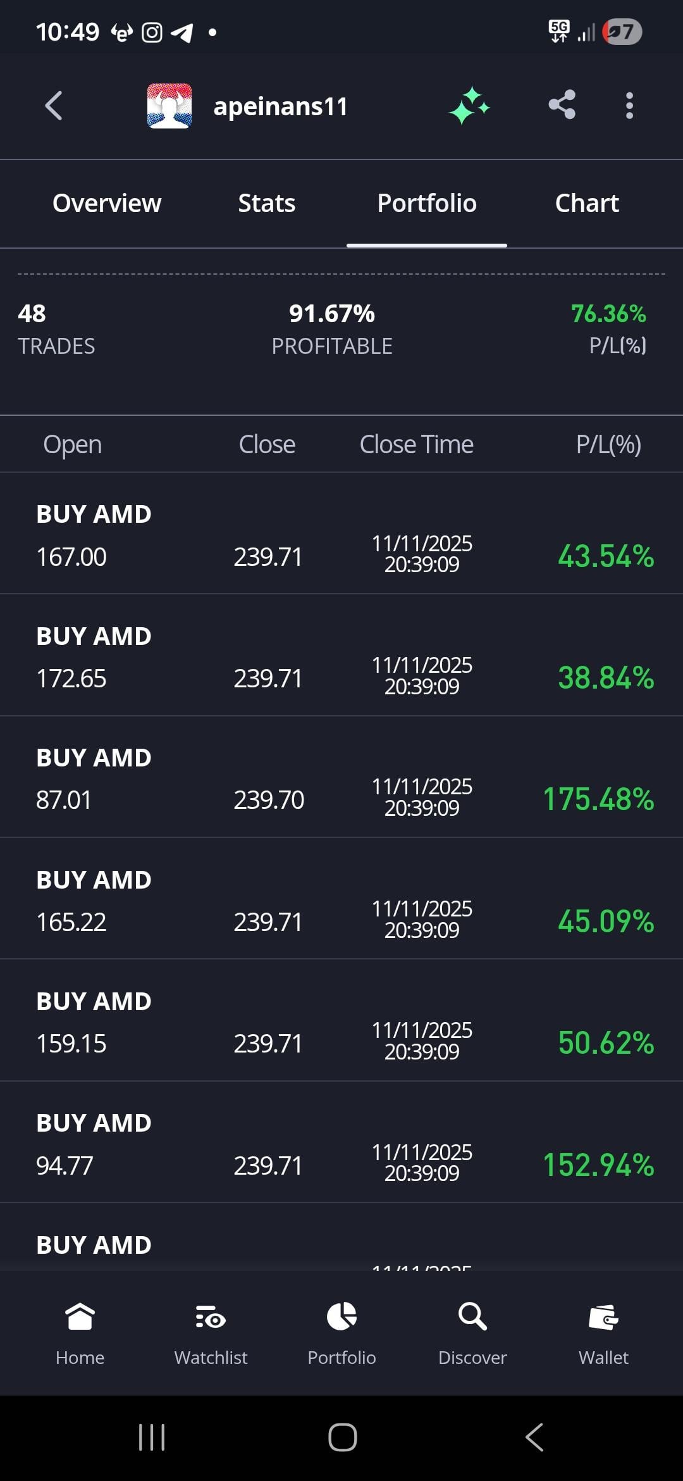The image size is (683, 1481).
Task: Open the apeinans11 profile avatar
Action: point(169,106)
